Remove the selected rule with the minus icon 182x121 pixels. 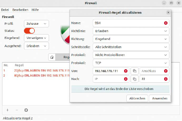pyautogui.click(x=17, y=110)
